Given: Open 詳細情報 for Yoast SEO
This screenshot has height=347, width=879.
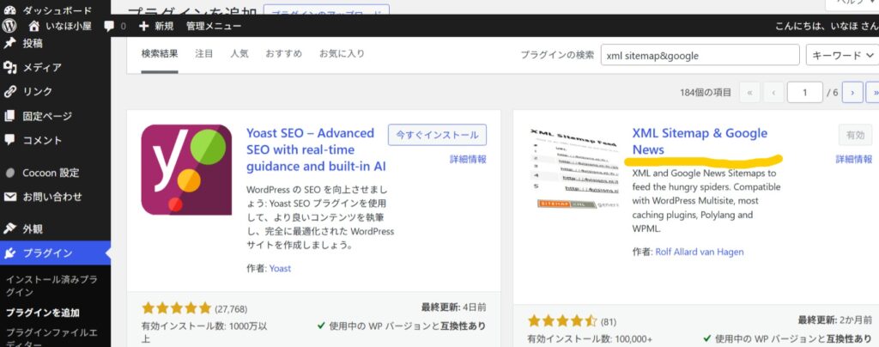Looking at the screenshot, I should click(x=468, y=159).
